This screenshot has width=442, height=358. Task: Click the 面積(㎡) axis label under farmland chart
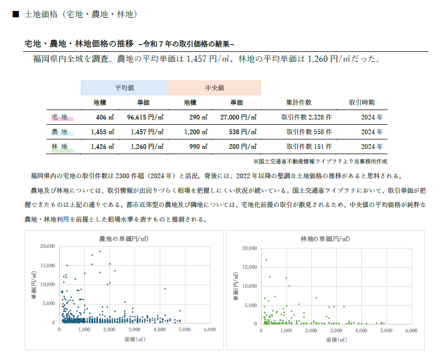[x=134, y=339]
